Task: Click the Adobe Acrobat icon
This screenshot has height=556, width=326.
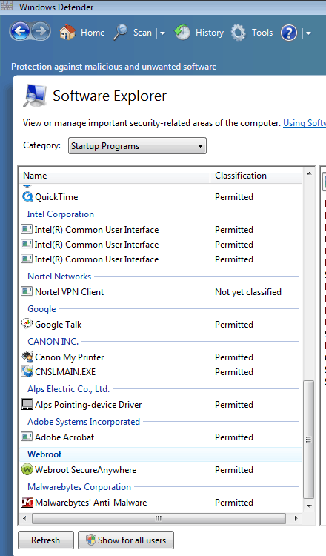Action: (x=27, y=437)
